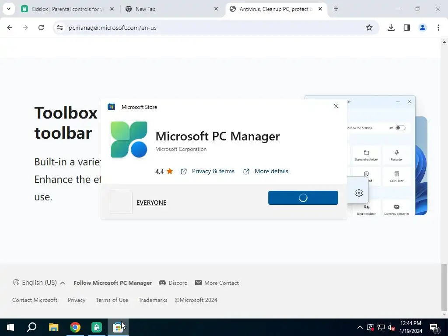Click the loading install button
This screenshot has width=448, height=336.
[303, 198]
